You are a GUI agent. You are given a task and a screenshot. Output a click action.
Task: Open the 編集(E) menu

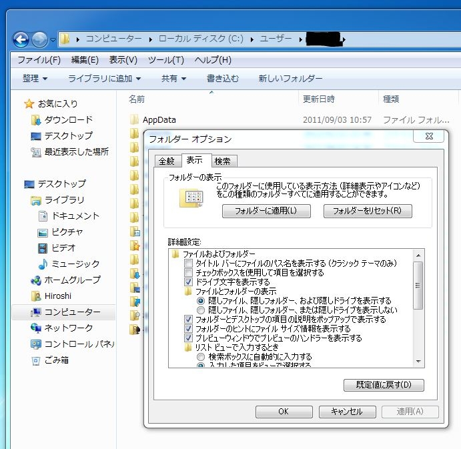point(85,60)
